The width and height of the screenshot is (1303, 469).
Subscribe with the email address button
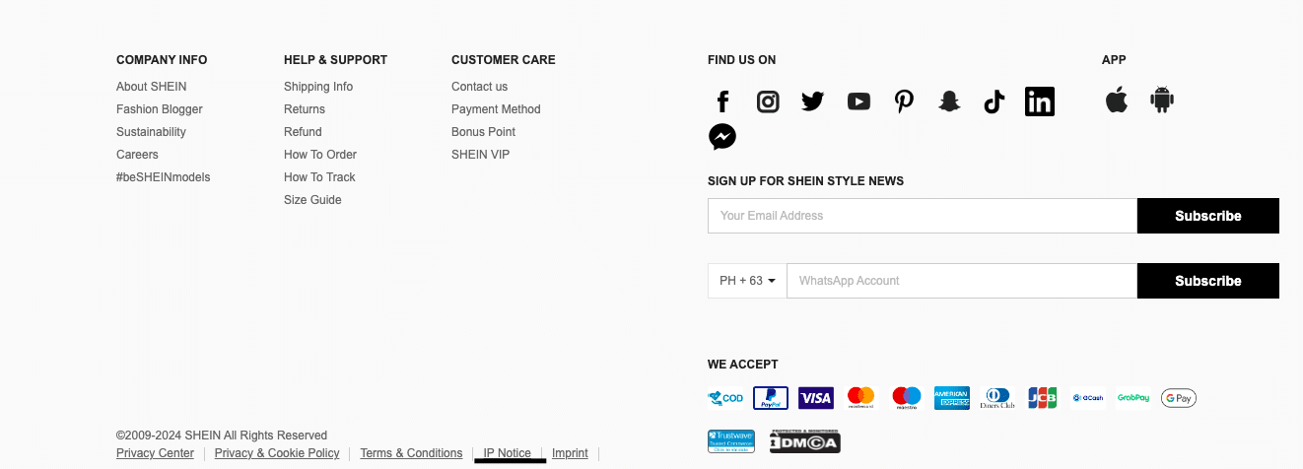pos(1208,216)
